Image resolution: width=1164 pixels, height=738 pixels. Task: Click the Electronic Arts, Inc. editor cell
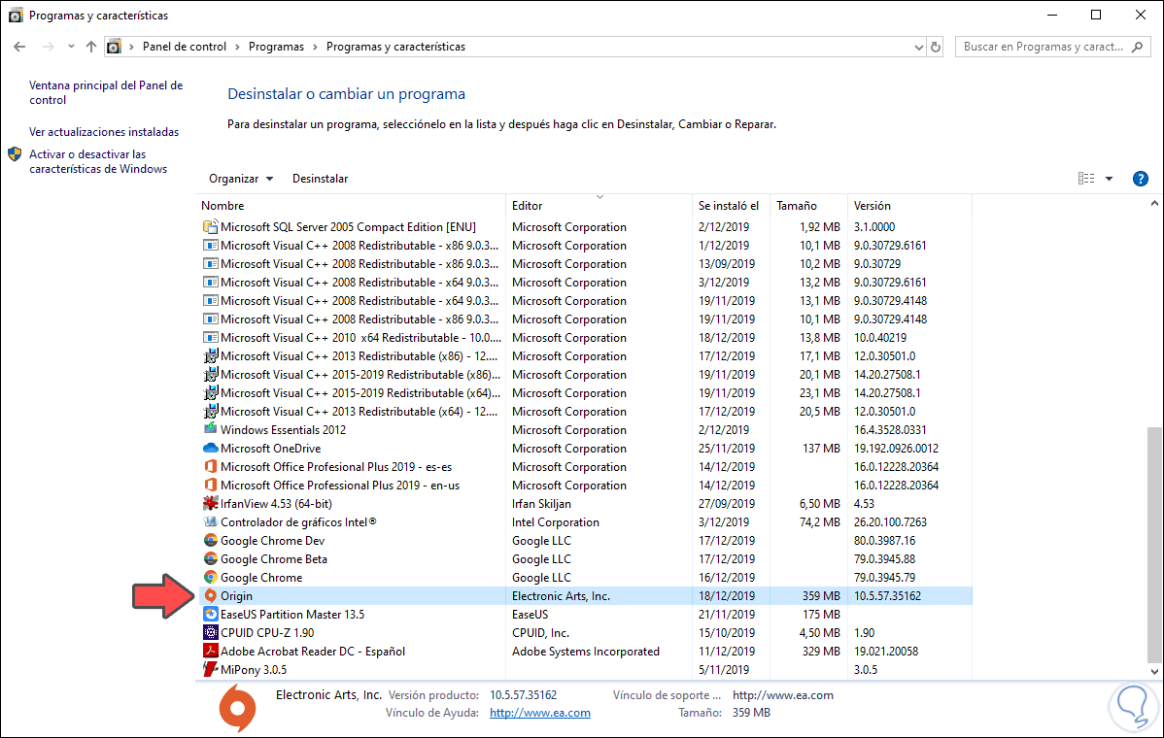(x=561, y=595)
